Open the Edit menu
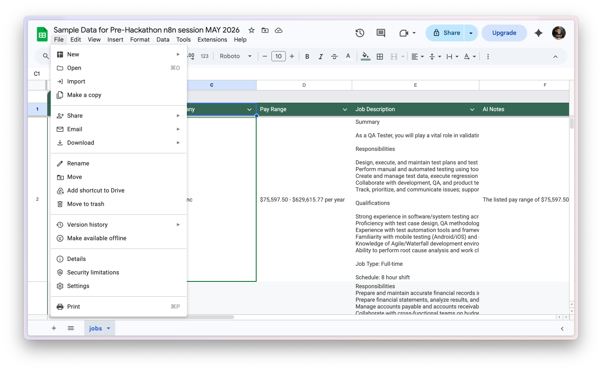Image resolution: width=602 pixels, height=371 pixels. (76, 40)
